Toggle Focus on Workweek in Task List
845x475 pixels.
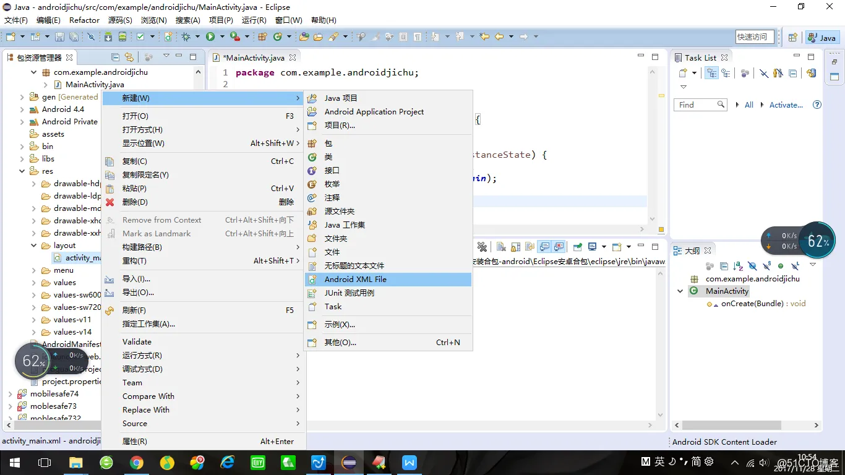point(745,73)
